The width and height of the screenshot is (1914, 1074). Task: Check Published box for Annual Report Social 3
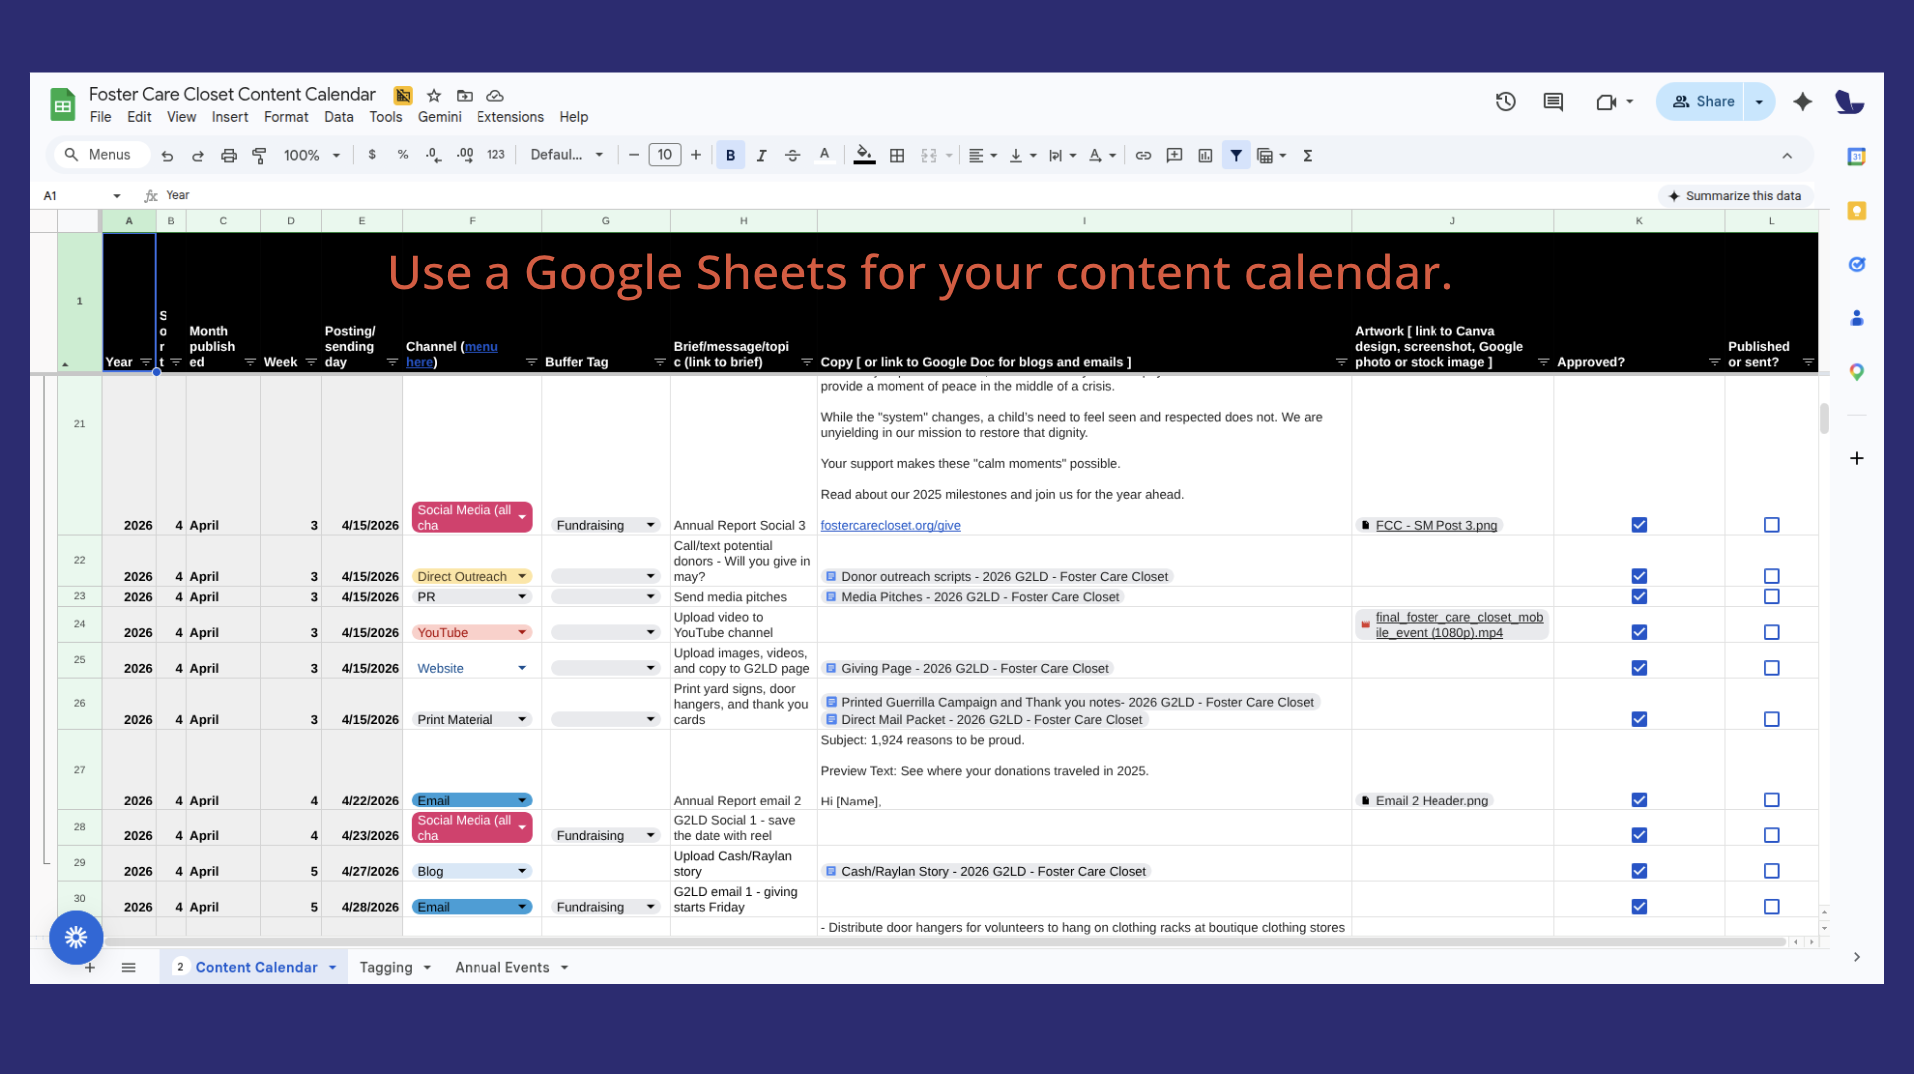(x=1771, y=525)
